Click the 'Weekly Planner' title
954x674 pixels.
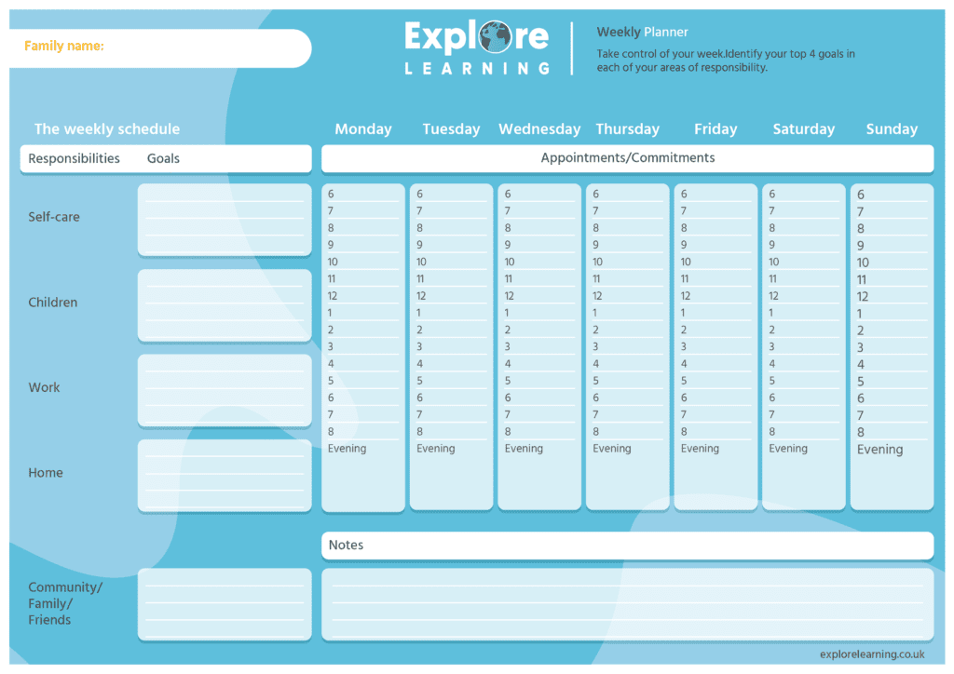coord(642,33)
